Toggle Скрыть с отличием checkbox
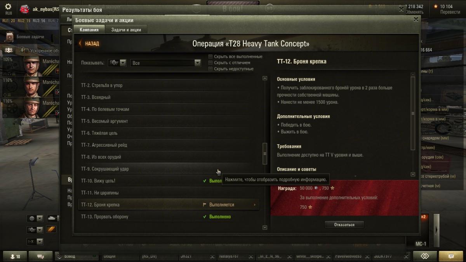 point(210,62)
